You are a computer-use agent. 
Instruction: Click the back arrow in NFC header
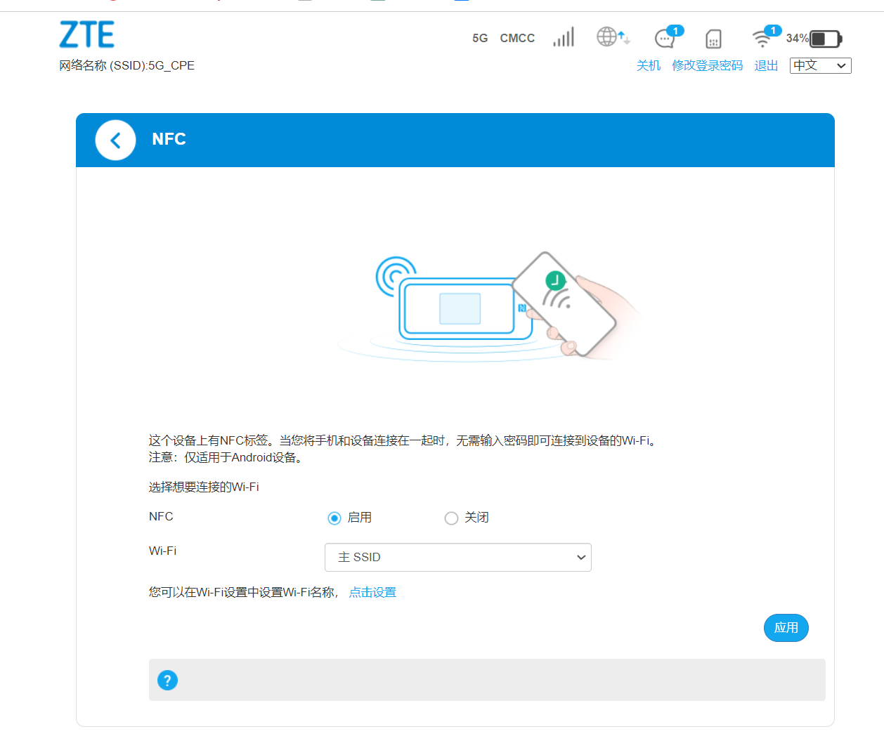tap(115, 140)
